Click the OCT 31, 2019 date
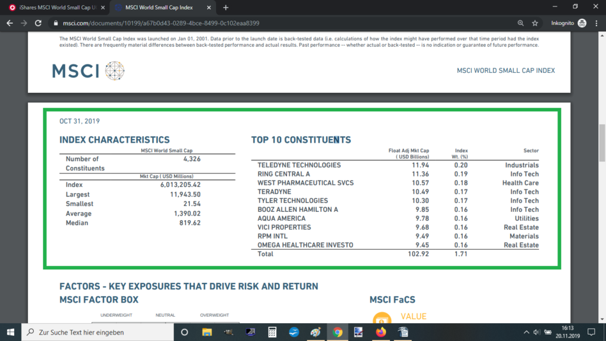The image size is (606, 341). pos(79,121)
